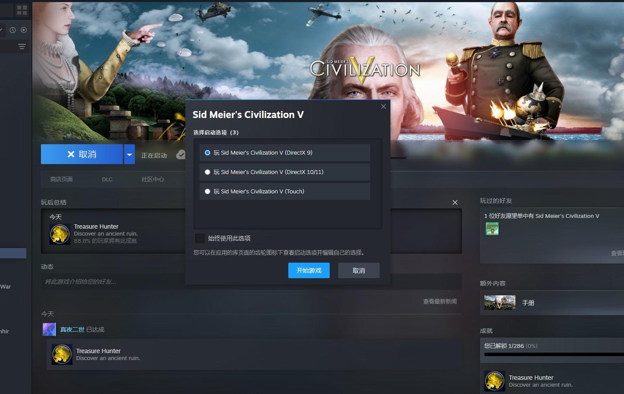Select the Touch launch option
The height and width of the screenshot is (394, 624).
tap(208, 192)
